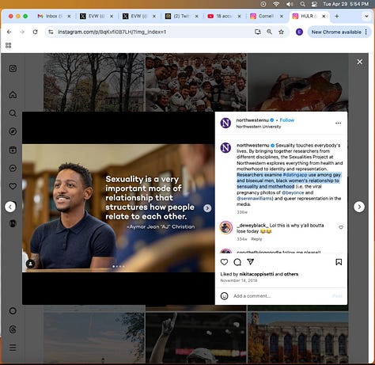Image resolution: width=375 pixels, height=365 pixels.
Task: Open Notifications heart in sidebar
Action: 13,186
